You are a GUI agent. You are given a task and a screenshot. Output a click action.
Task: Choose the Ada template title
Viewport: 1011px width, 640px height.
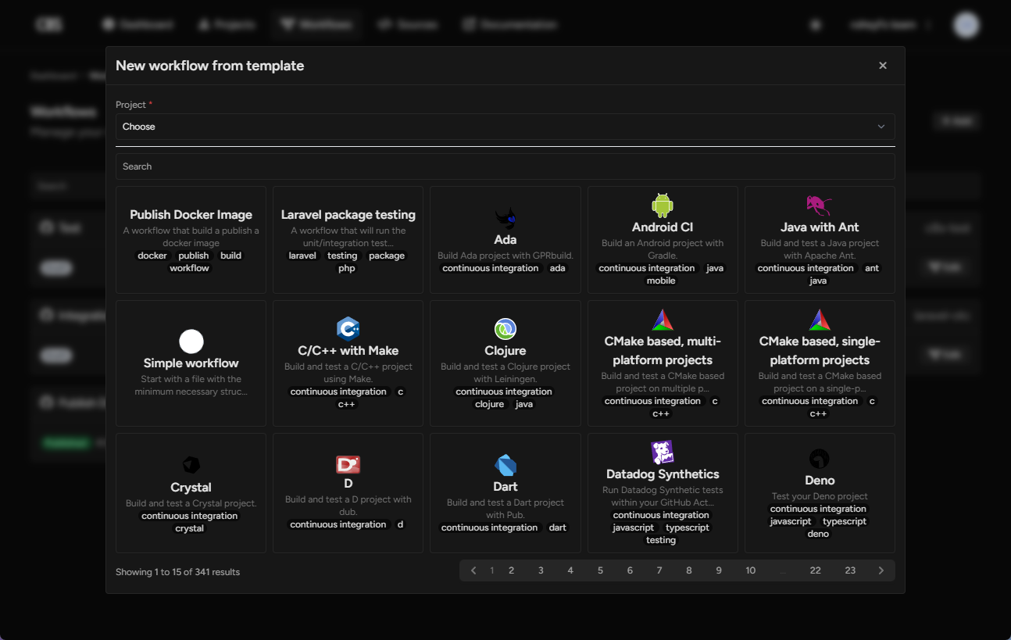pyautogui.click(x=505, y=240)
